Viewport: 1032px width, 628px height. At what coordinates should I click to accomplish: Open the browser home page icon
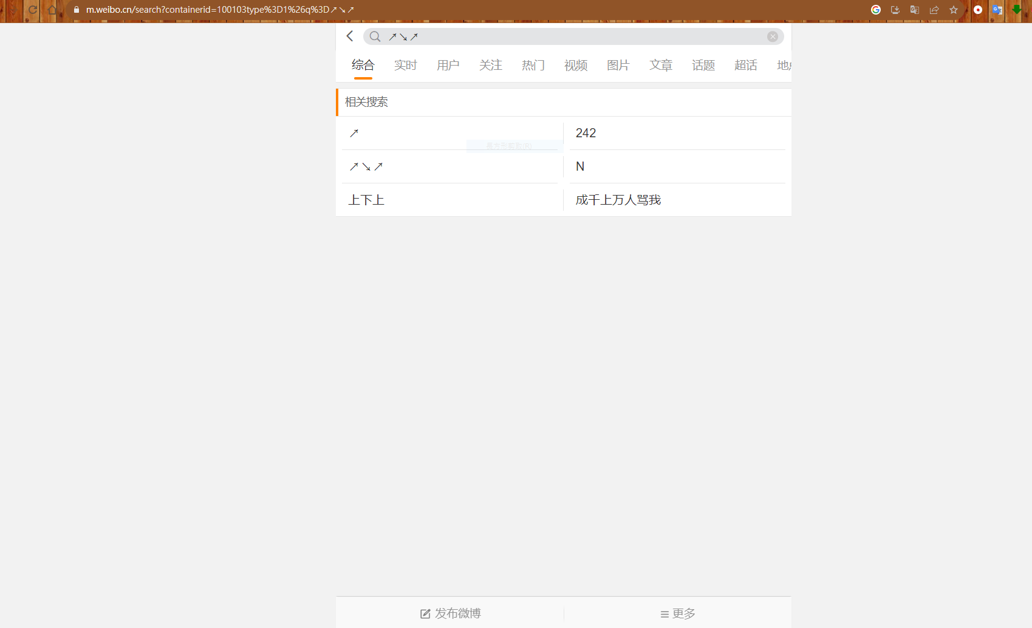(52, 10)
